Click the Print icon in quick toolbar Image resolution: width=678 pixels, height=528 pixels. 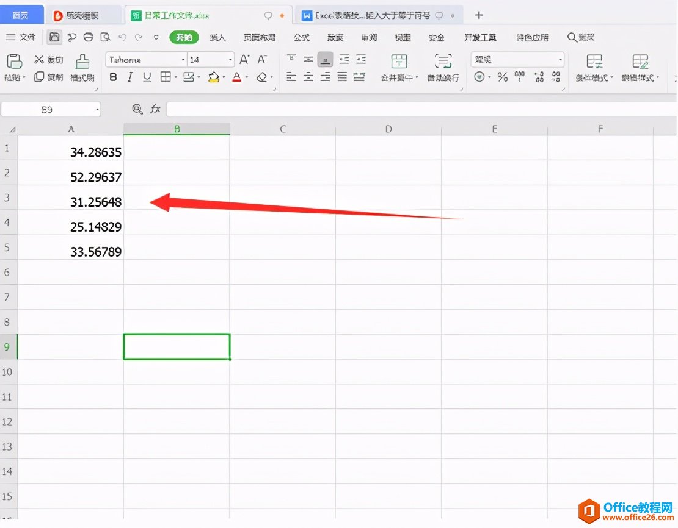coord(88,37)
